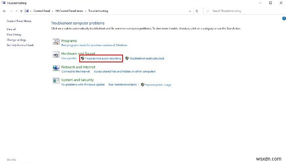Go back with the back arrow
The width and height of the screenshot is (286, 163).
pos(4,11)
